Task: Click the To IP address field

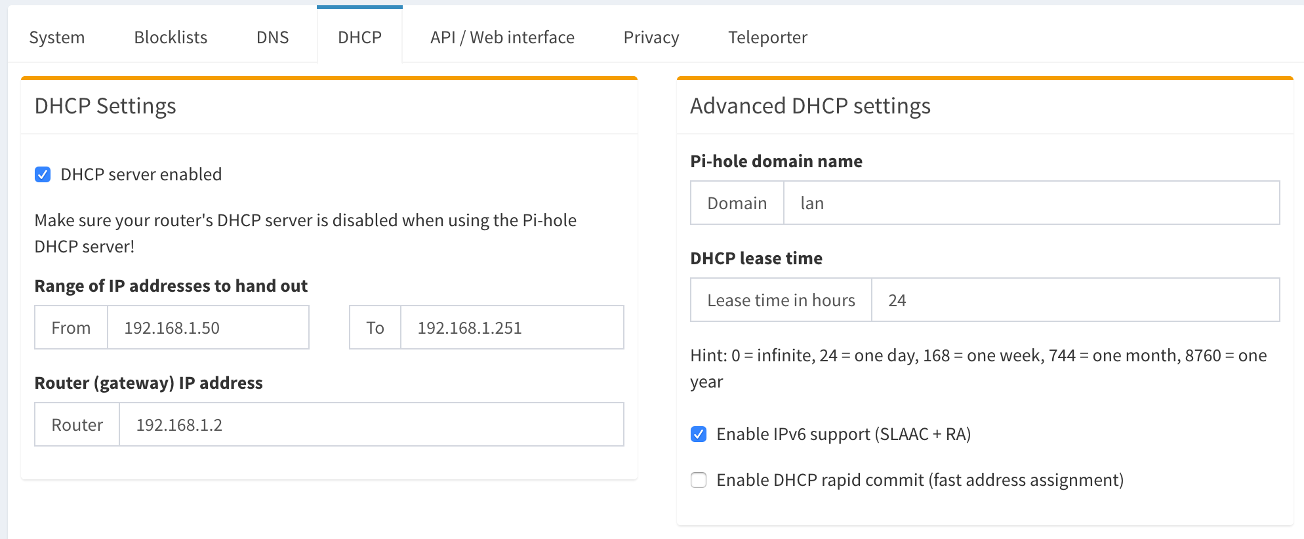Action: [x=512, y=327]
